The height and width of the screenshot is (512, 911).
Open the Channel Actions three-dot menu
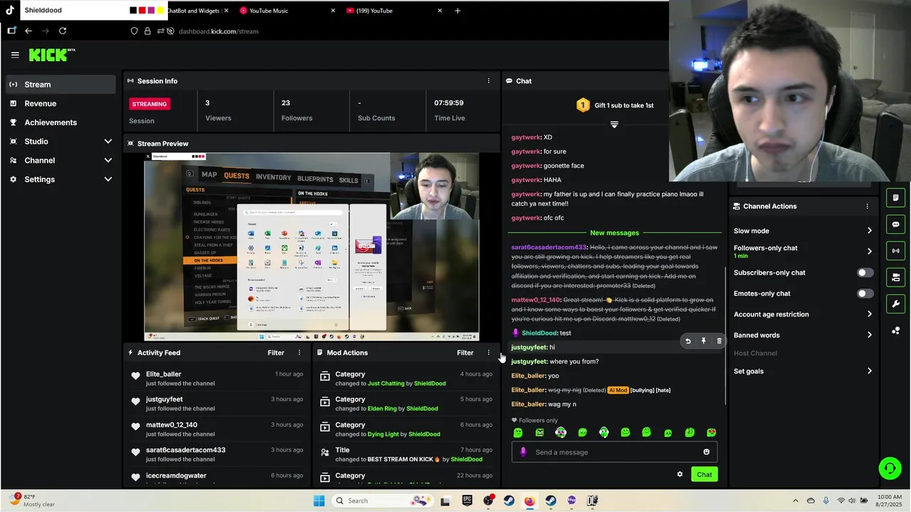867,206
